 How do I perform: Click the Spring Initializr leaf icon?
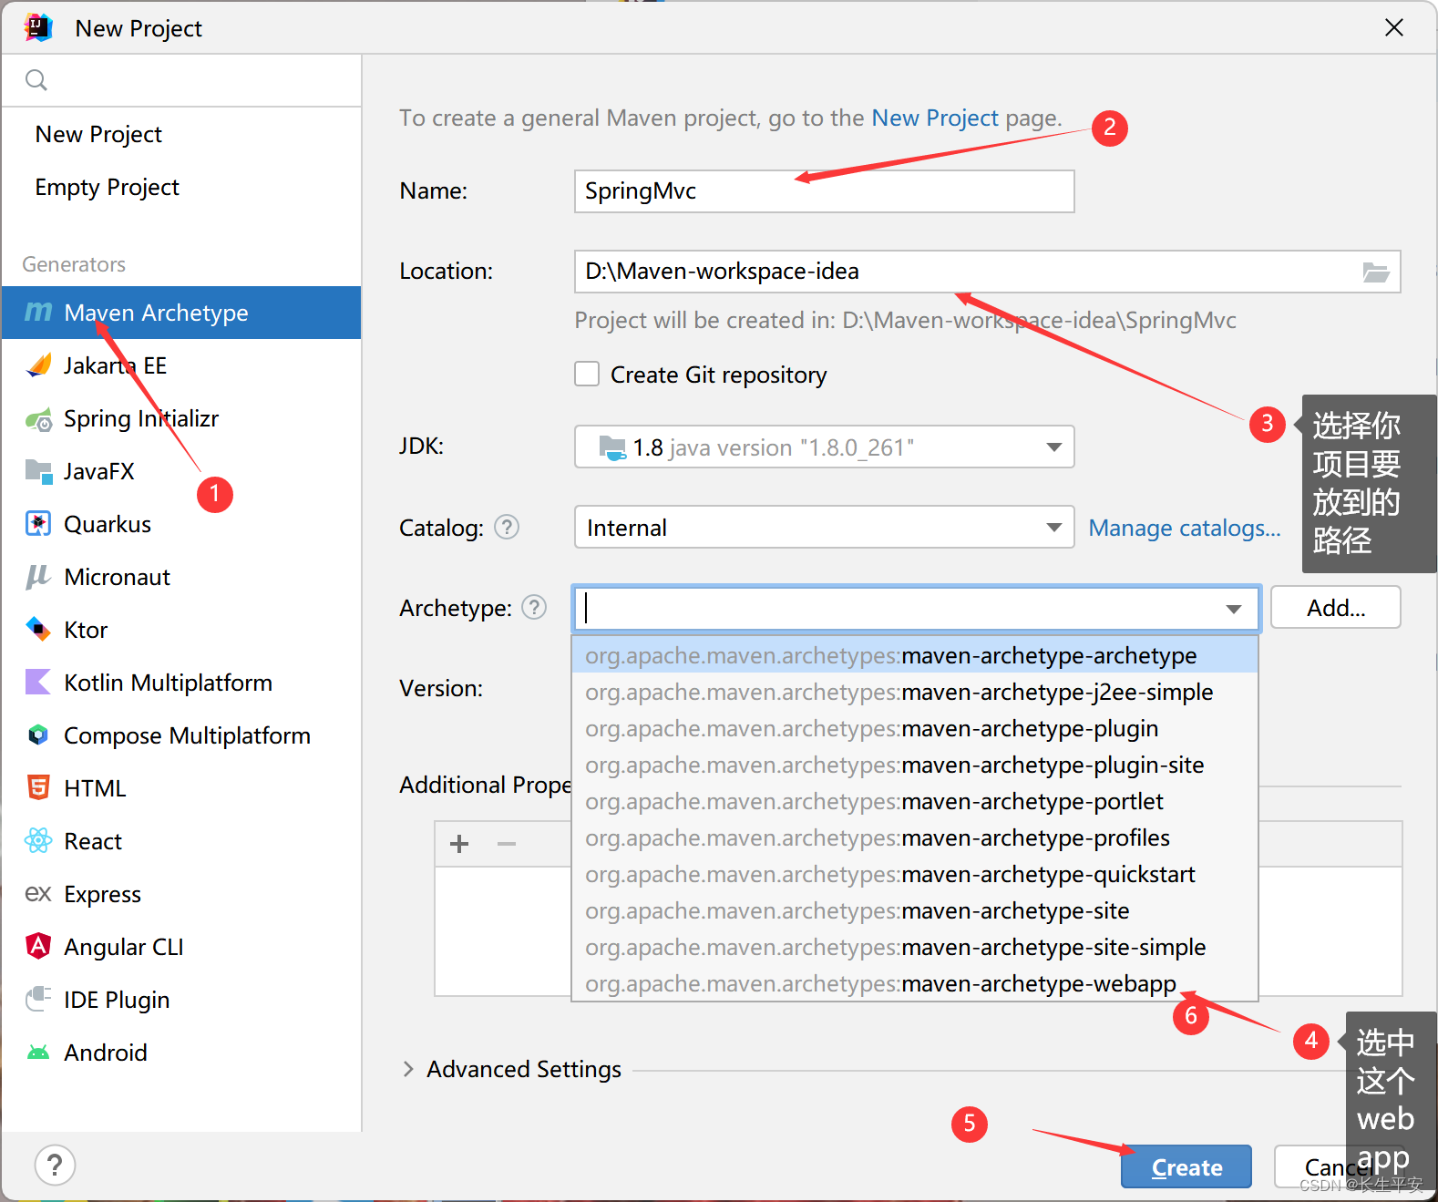pyautogui.click(x=38, y=419)
